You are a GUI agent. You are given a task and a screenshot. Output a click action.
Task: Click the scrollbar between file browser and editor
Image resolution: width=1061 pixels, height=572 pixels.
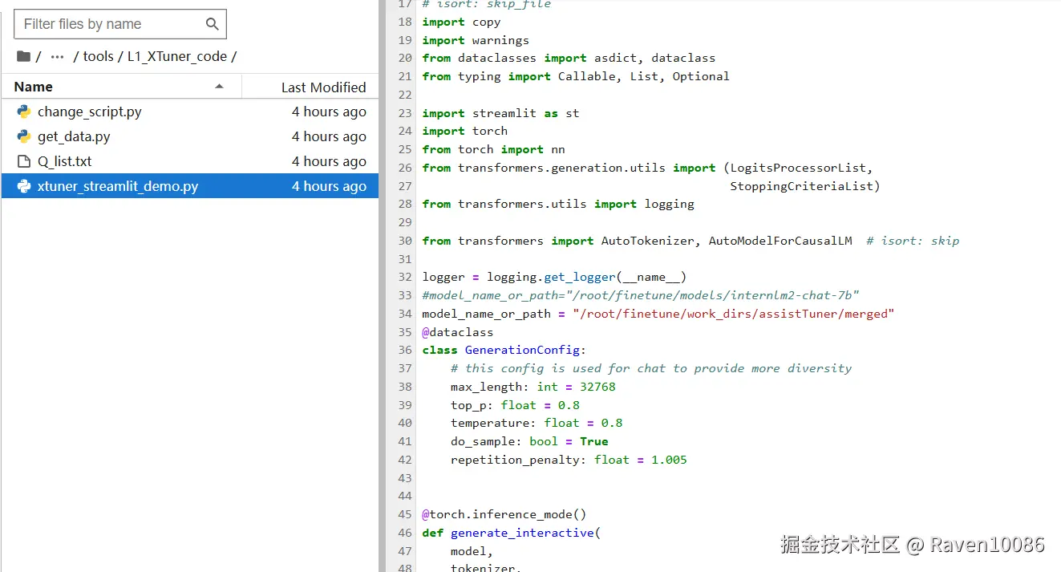click(382, 286)
